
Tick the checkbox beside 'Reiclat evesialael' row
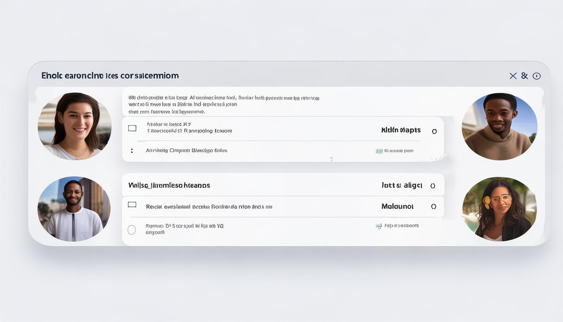pyautogui.click(x=132, y=205)
